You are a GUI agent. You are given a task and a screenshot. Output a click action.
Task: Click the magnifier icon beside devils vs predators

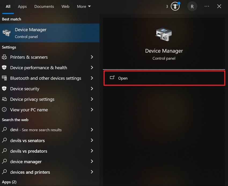[4, 151]
